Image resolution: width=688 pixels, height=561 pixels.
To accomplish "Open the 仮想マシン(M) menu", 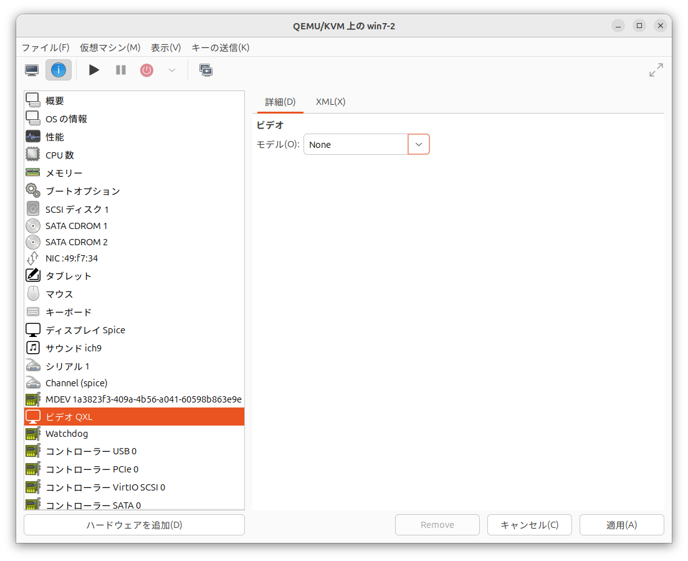I will pos(110,47).
